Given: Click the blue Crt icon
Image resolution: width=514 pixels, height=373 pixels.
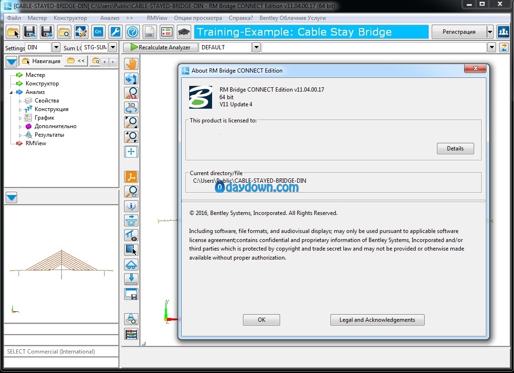Looking at the screenshot, I should coord(98,32).
